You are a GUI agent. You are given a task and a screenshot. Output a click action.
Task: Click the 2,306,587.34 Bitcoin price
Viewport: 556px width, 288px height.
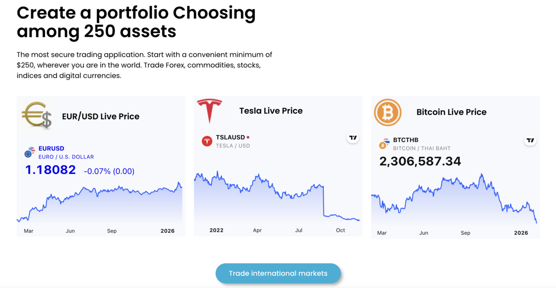pos(420,161)
